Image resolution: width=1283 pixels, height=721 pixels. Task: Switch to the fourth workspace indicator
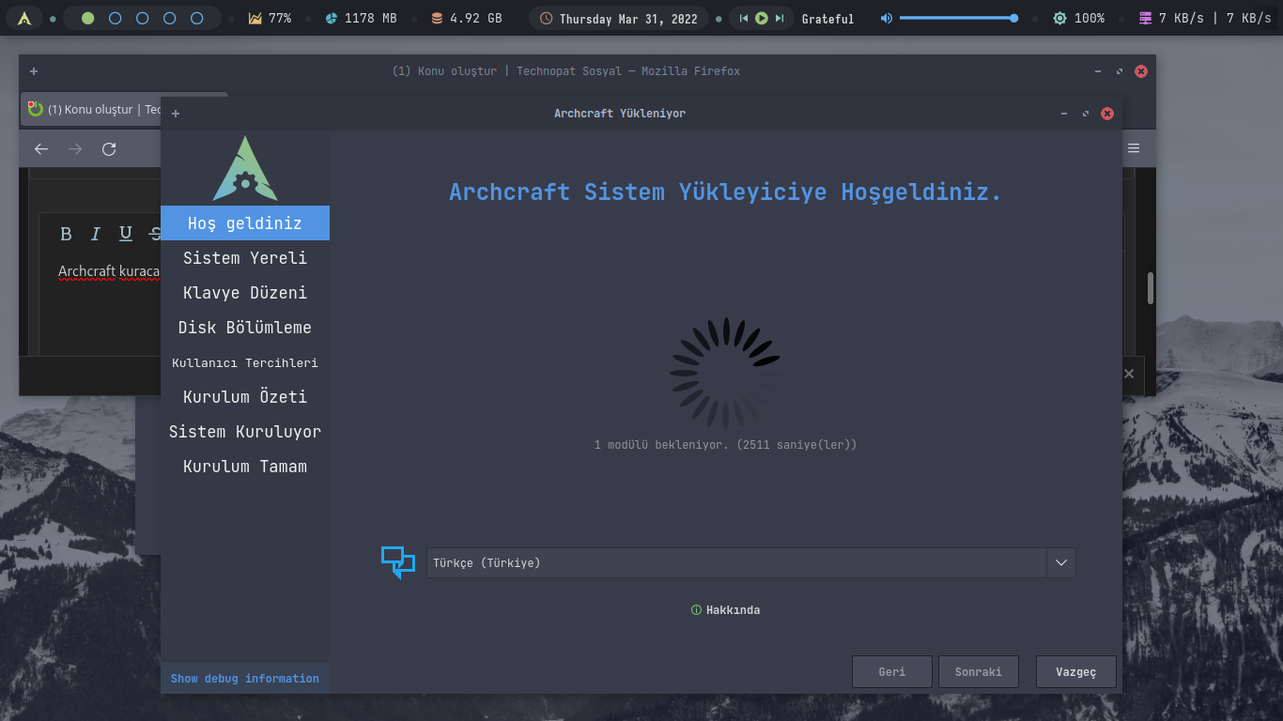click(x=169, y=18)
